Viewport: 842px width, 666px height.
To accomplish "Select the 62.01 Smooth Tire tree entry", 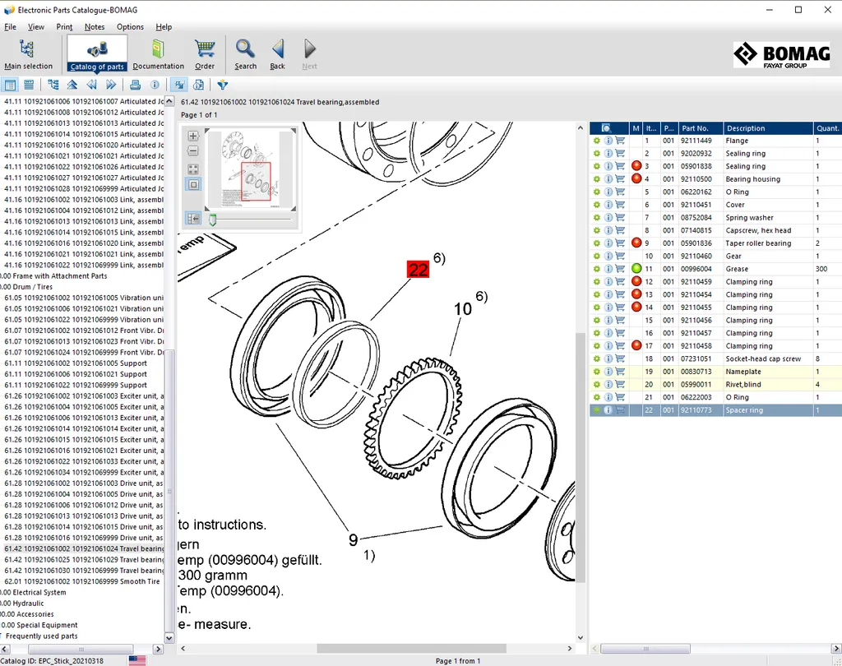I will click(x=82, y=581).
